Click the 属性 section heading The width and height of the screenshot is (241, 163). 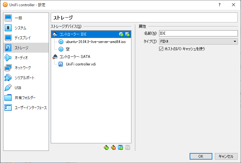coord(142,26)
